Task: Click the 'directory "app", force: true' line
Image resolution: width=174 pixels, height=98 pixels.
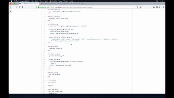Action: coord(58,19)
